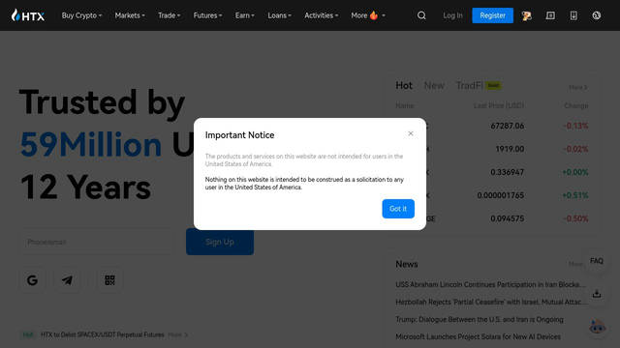Open the language globe icon

(597, 15)
